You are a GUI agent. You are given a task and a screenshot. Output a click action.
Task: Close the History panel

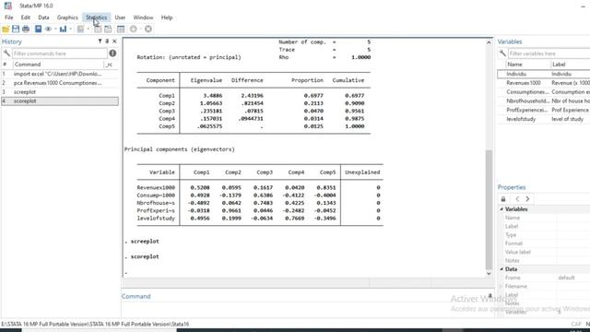click(114, 41)
